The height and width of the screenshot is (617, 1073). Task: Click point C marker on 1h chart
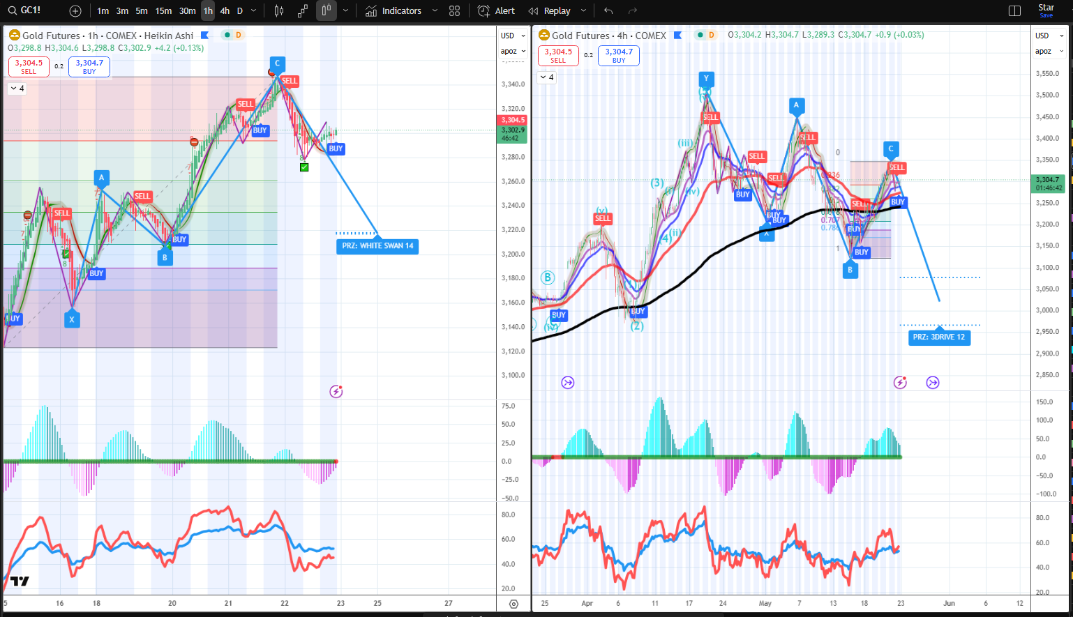pos(277,64)
